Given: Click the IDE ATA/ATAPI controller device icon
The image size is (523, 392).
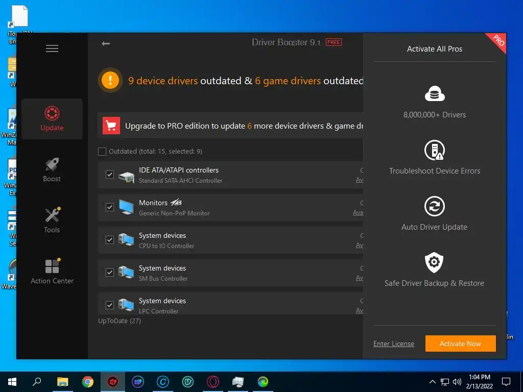Looking at the screenshot, I should click(127, 176).
